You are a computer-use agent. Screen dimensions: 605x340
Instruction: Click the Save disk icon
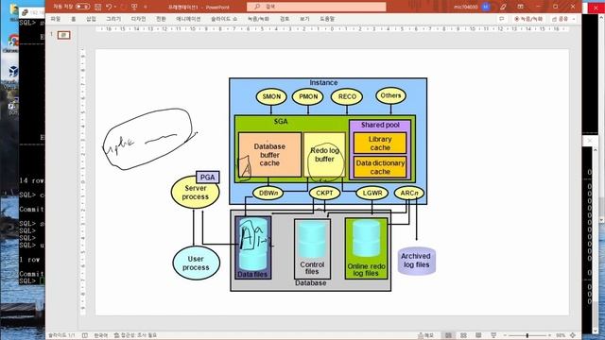click(98, 7)
